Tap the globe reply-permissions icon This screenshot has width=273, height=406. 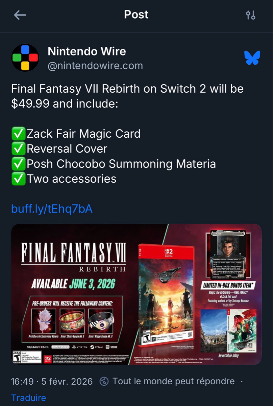pyautogui.click(x=104, y=382)
